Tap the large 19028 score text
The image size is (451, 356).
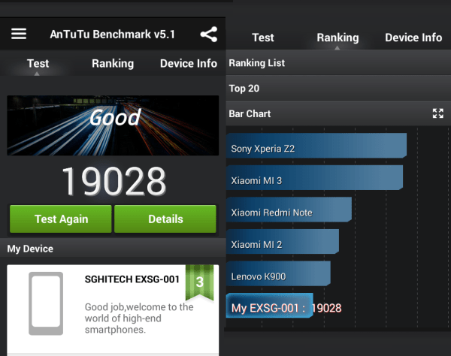tap(114, 181)
